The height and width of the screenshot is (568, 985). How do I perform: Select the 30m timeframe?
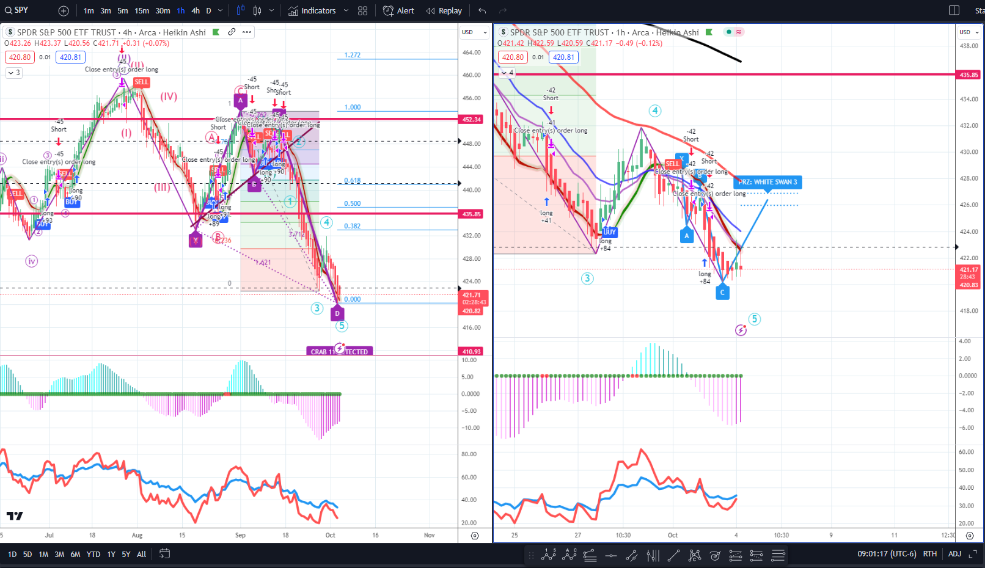coord(163,10)
